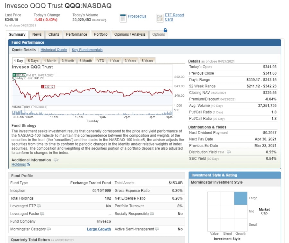Select the 1 Month chart range

click(50, 61)
